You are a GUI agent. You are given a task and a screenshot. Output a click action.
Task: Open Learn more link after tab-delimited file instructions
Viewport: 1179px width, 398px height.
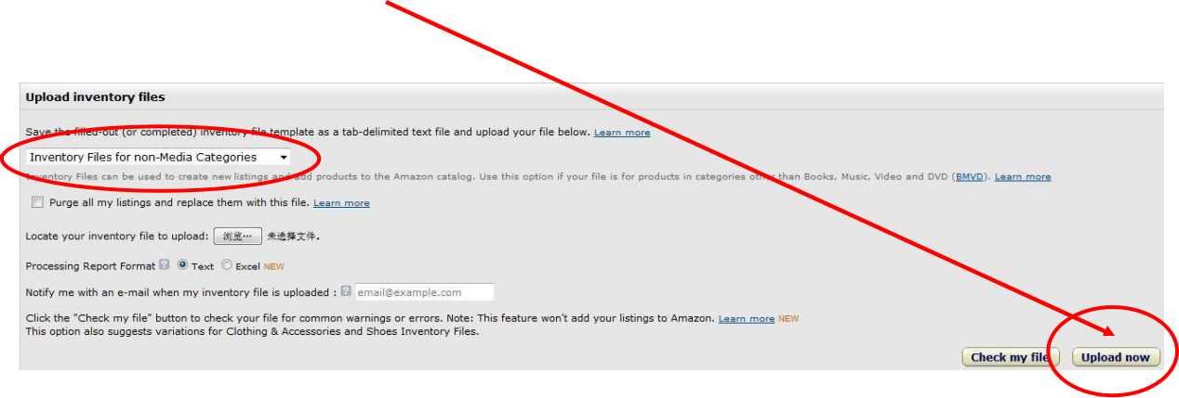pos(622,133)
